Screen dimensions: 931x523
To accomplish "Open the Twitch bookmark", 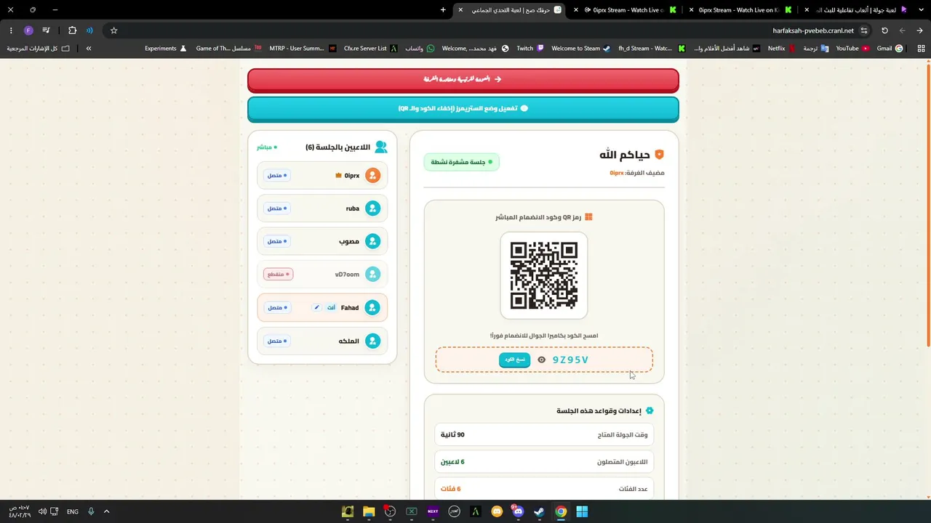I will (530, 49).
